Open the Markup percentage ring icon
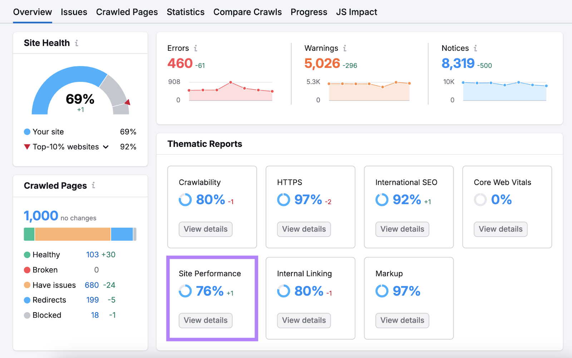The height and width of the screenshot is (358, 572). click(381, 291)
